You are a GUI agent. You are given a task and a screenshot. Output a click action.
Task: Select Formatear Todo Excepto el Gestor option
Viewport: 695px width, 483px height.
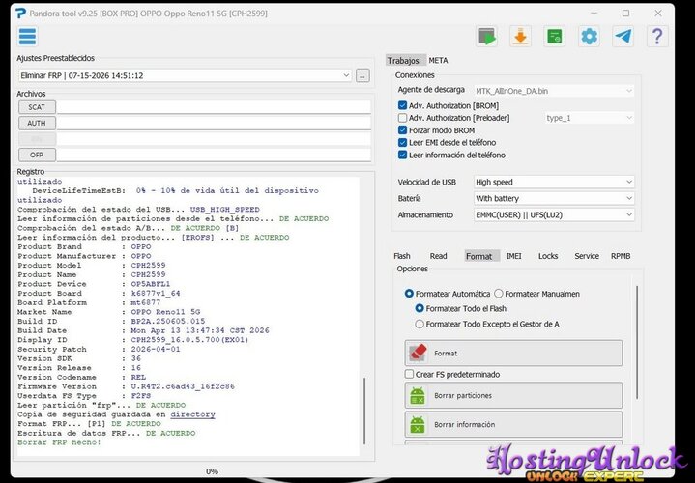420,324
